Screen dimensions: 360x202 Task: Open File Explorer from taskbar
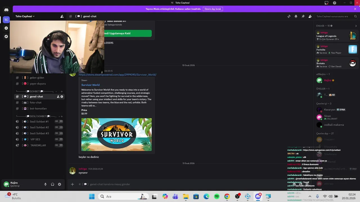click(x=186, y=197)
